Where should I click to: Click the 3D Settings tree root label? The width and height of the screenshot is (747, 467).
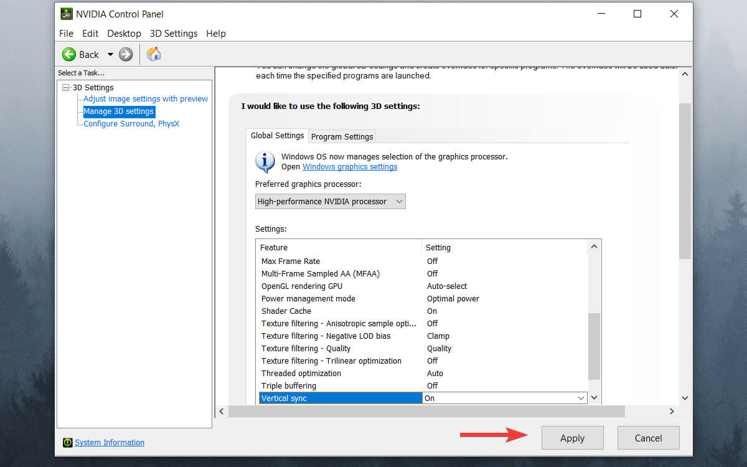click(93, 88)
